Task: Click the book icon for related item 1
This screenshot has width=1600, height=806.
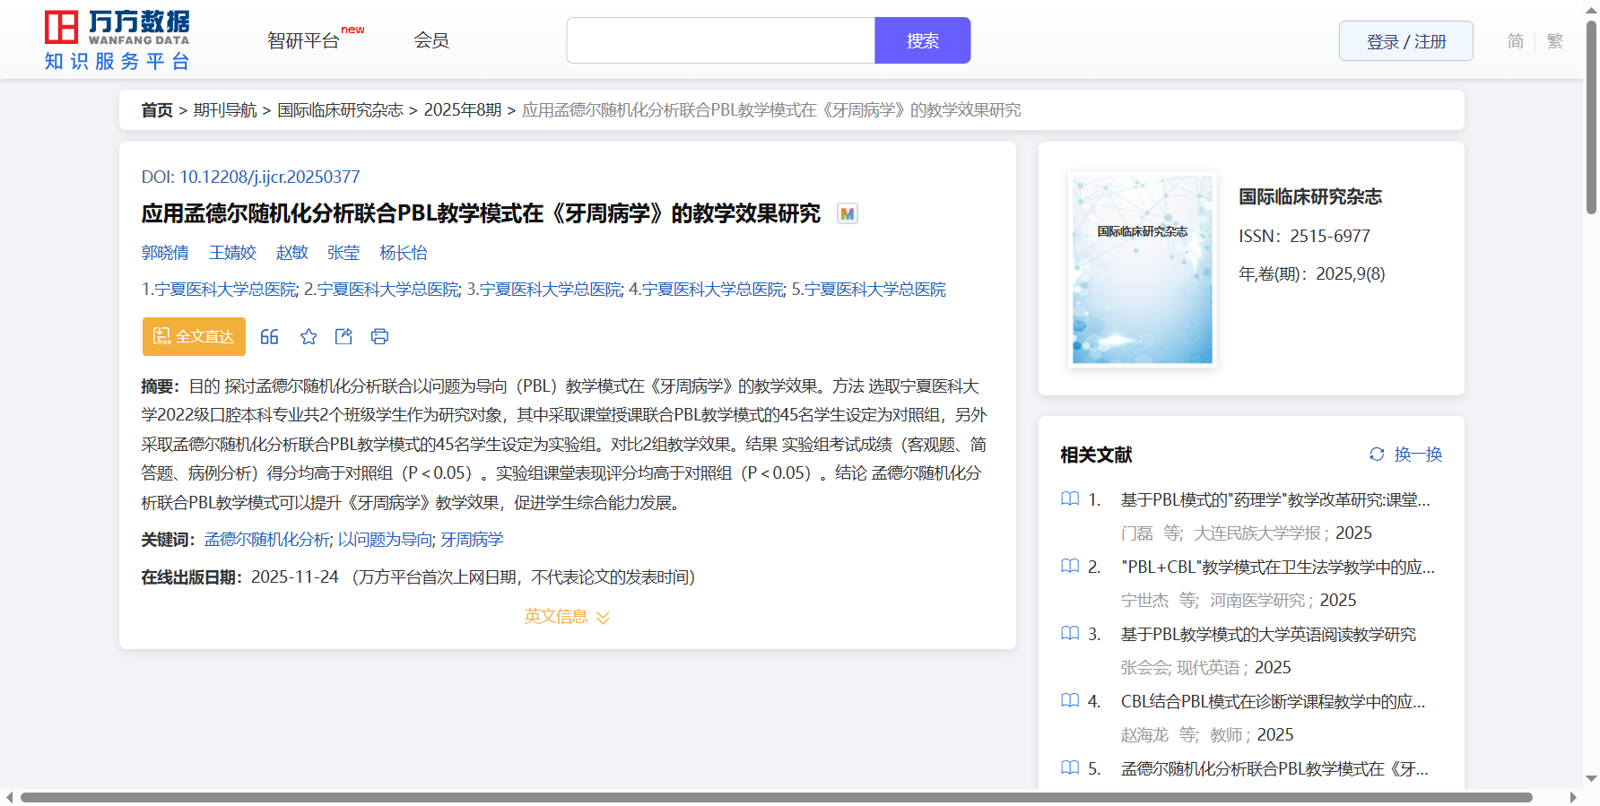Action: pyautogui.click(x=1070, y=499)
